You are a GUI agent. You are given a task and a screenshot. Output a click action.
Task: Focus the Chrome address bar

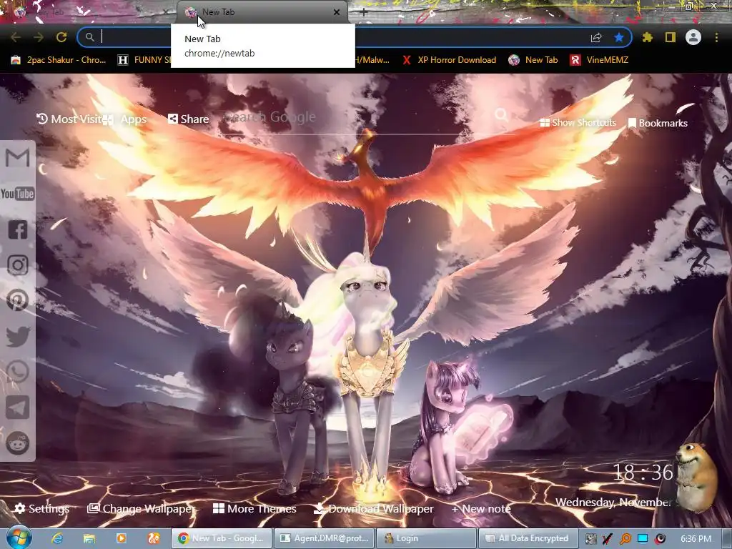point(354,37)
